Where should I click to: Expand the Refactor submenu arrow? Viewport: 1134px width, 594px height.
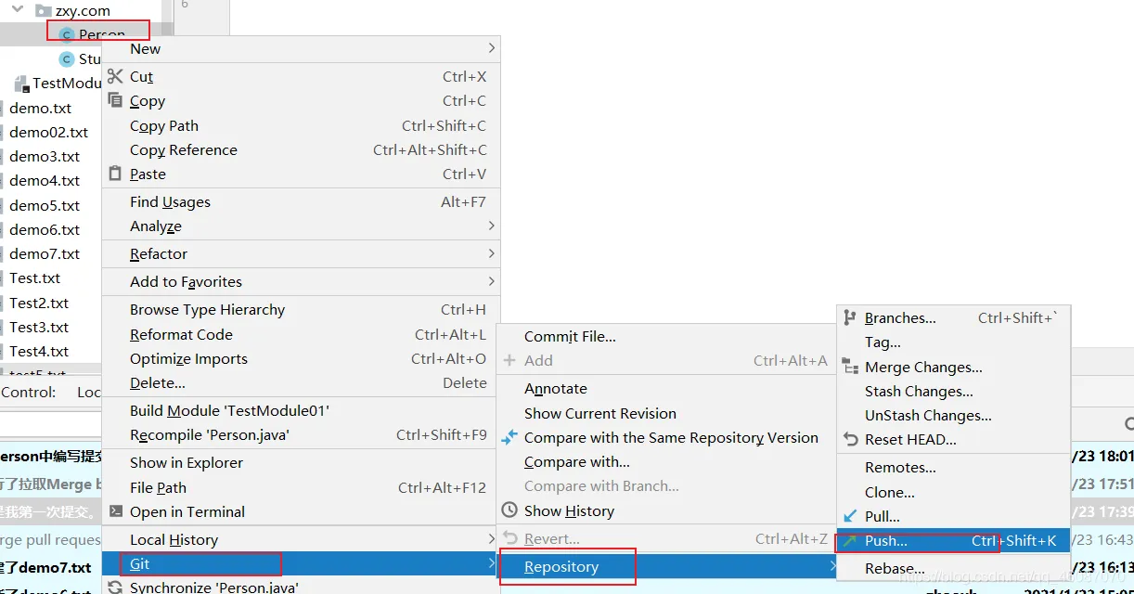491,253
